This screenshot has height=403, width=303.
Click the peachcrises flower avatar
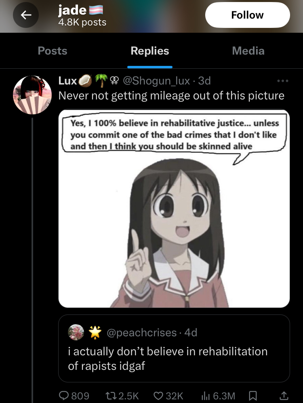coord(76,332)
